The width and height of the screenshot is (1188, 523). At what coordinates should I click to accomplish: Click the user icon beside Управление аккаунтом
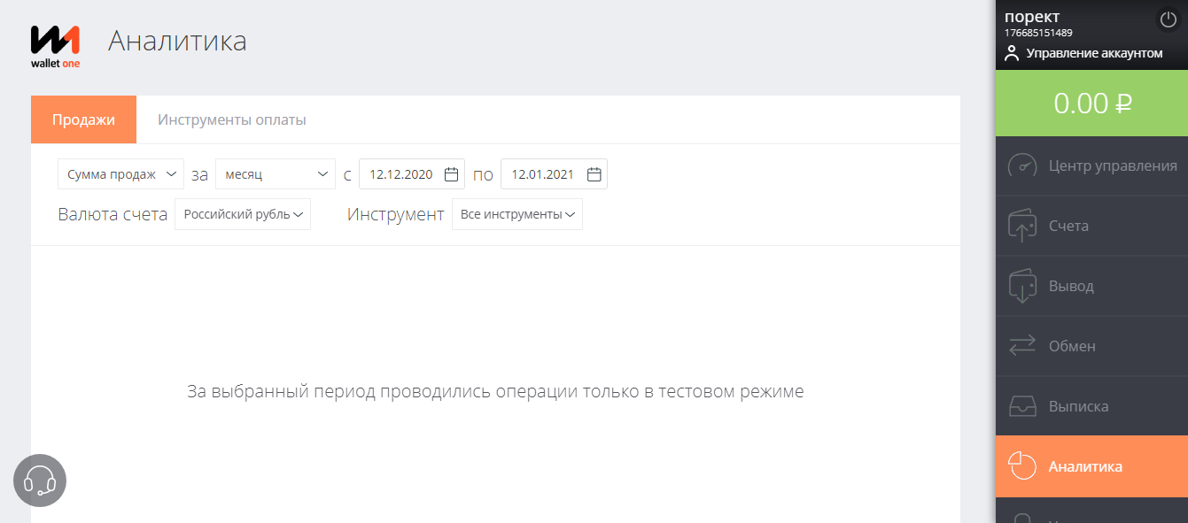coord(1012,53)
